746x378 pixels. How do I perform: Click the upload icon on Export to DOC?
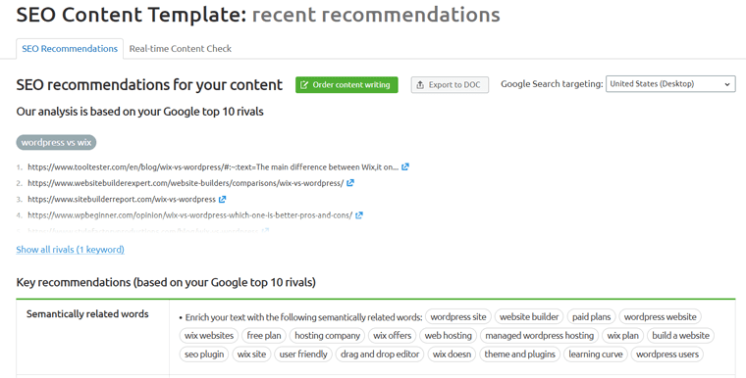click(420, 85)
